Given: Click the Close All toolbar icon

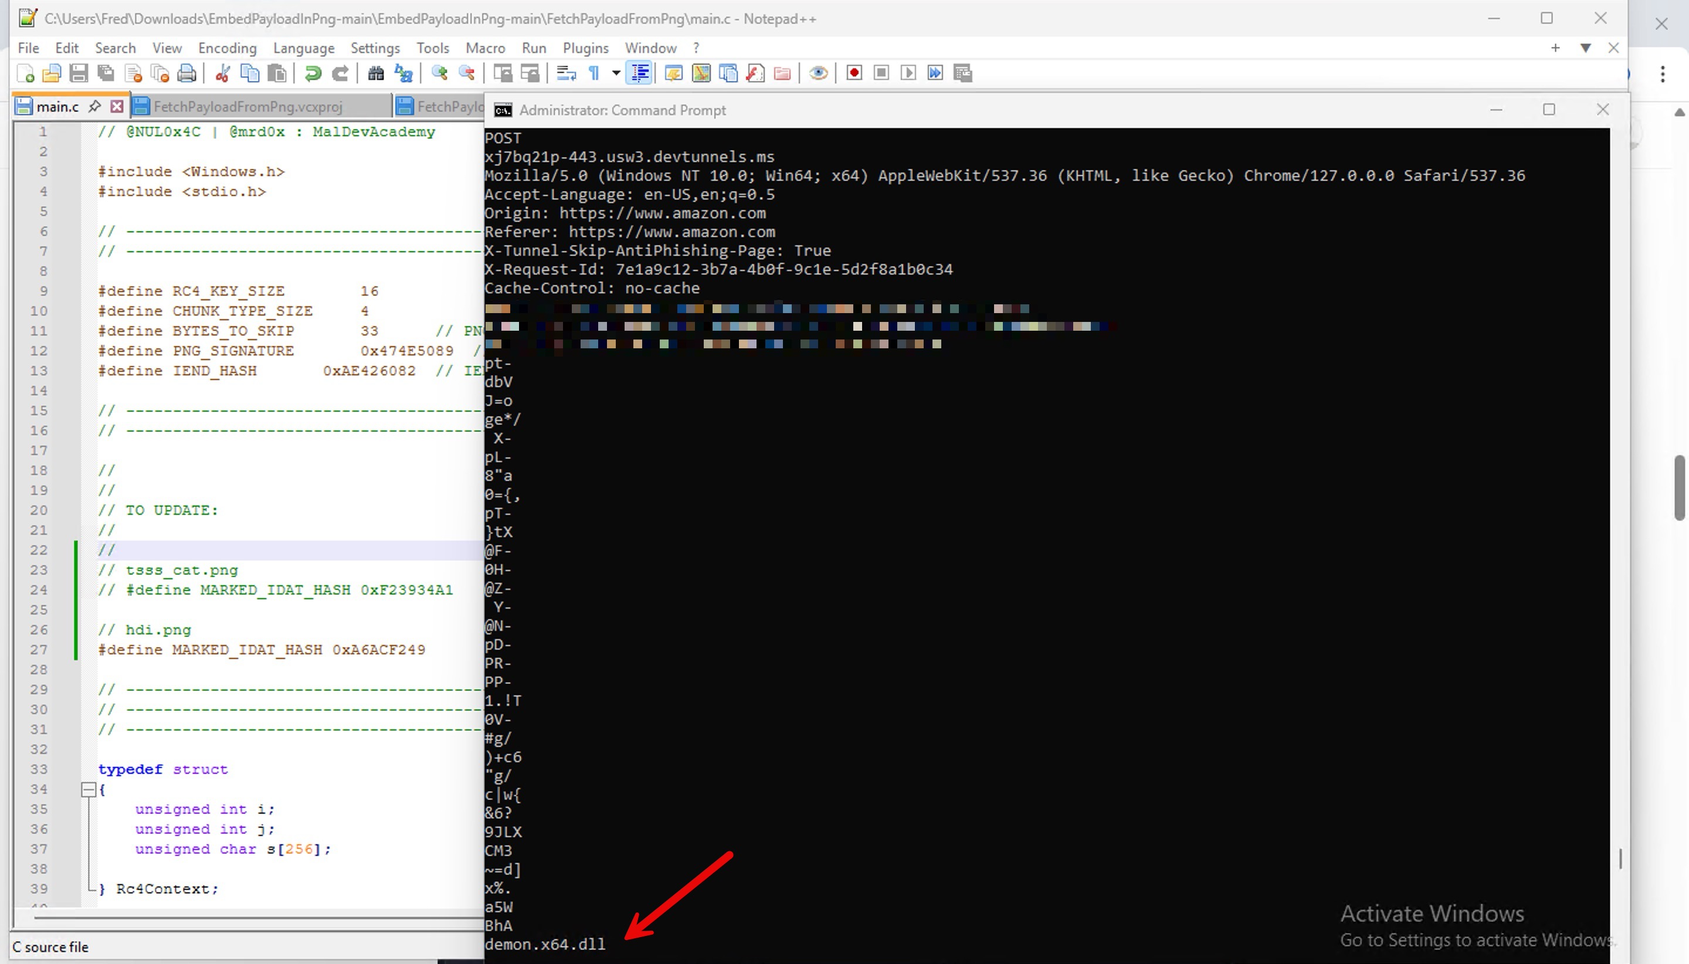Looking at the screenshot, I should pos(160,73).
